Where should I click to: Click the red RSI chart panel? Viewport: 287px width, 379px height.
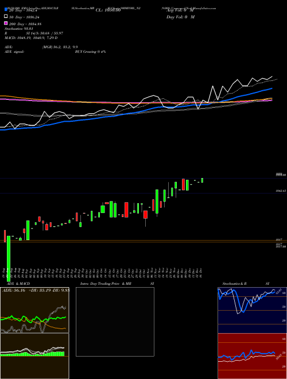(x=252, y=356)
